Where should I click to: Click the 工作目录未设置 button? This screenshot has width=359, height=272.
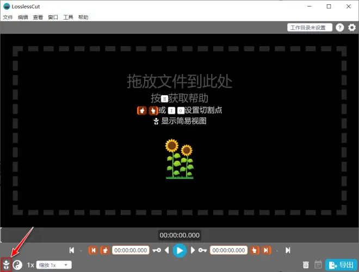tap(310, 28)
